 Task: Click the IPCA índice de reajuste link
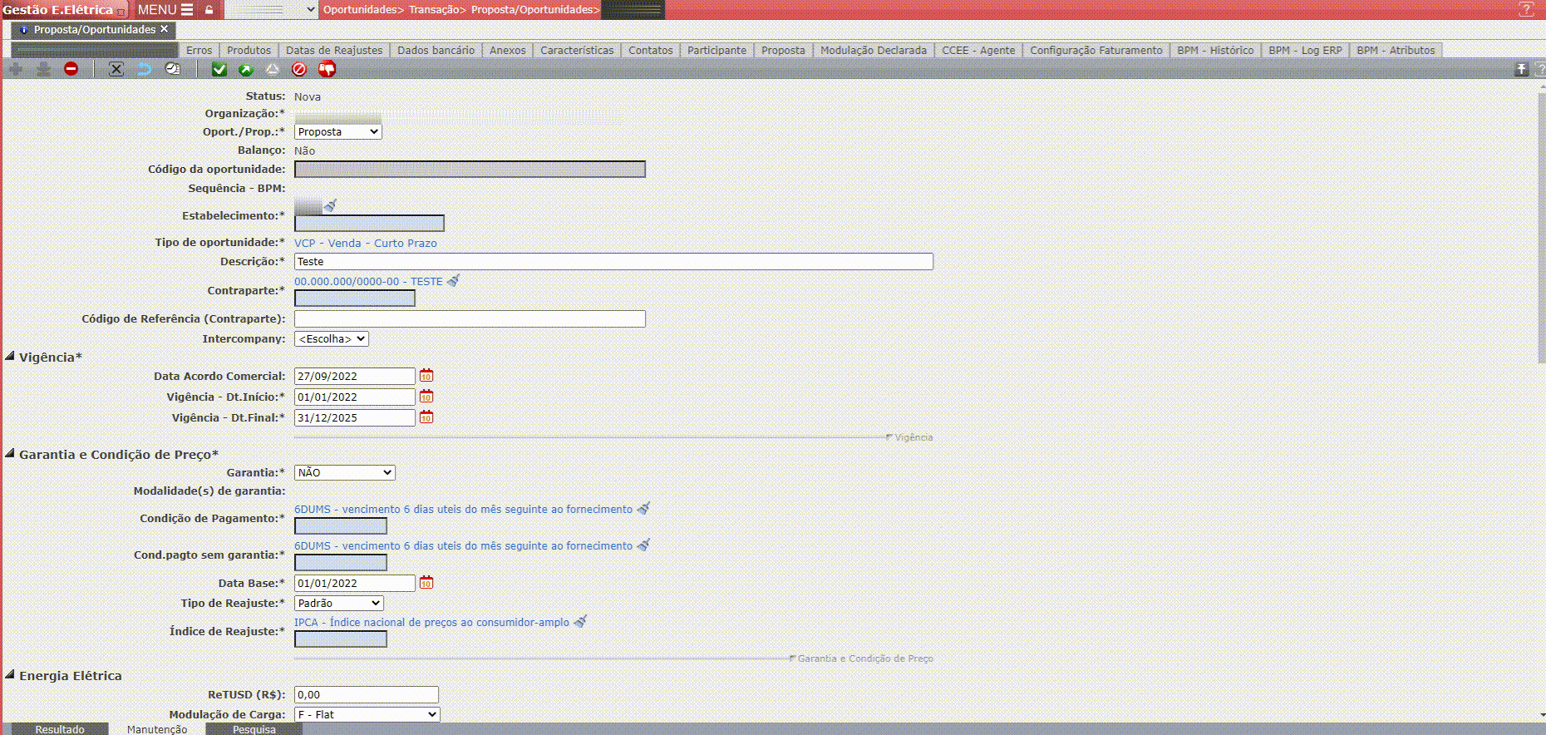coord(431,622)
